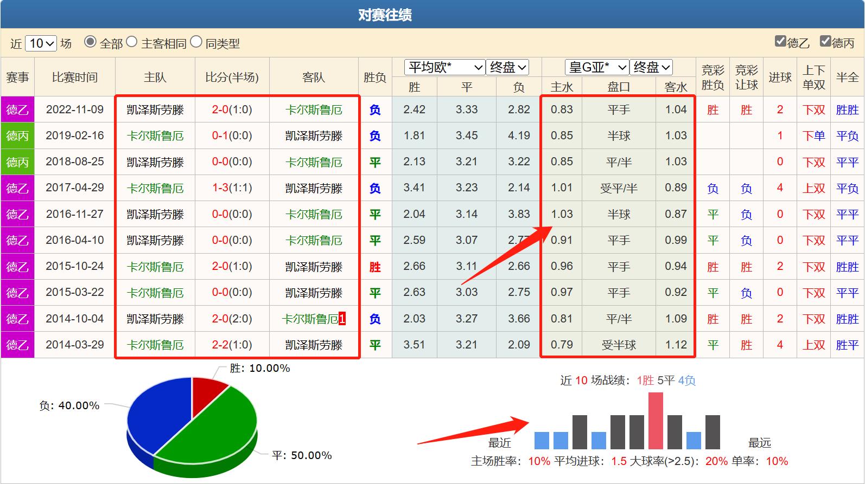Viewport: 865px width, 484px height.
Task: Click the 竞彩让球 column header
Action: (746, 78)
